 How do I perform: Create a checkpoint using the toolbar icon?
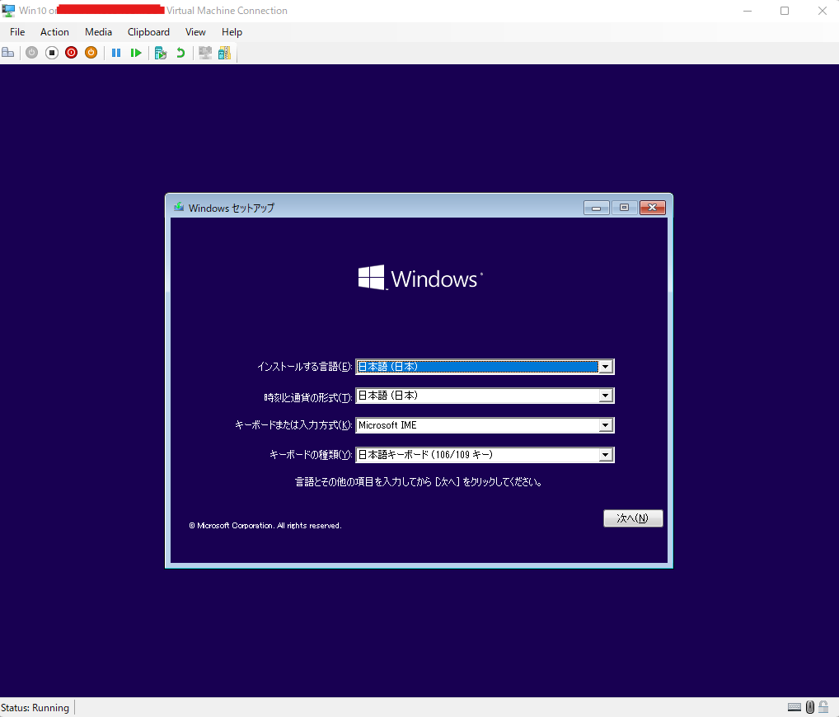161,53
